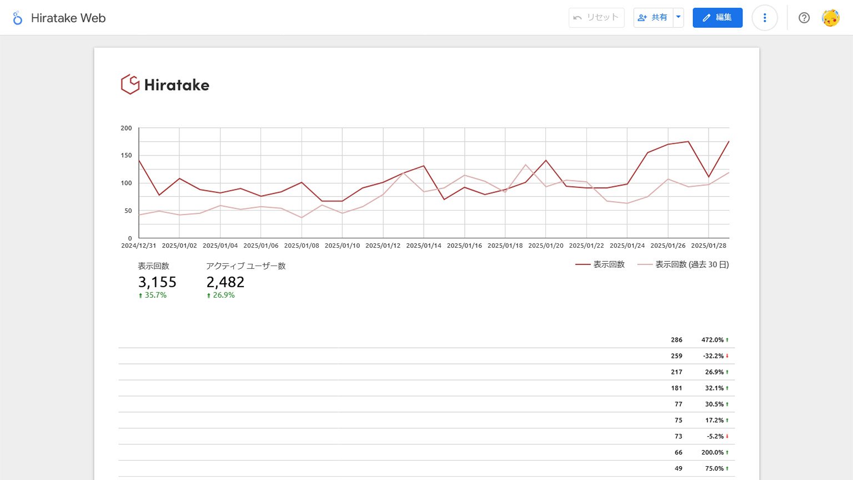Open the help question mark icon

coord(804,18)
